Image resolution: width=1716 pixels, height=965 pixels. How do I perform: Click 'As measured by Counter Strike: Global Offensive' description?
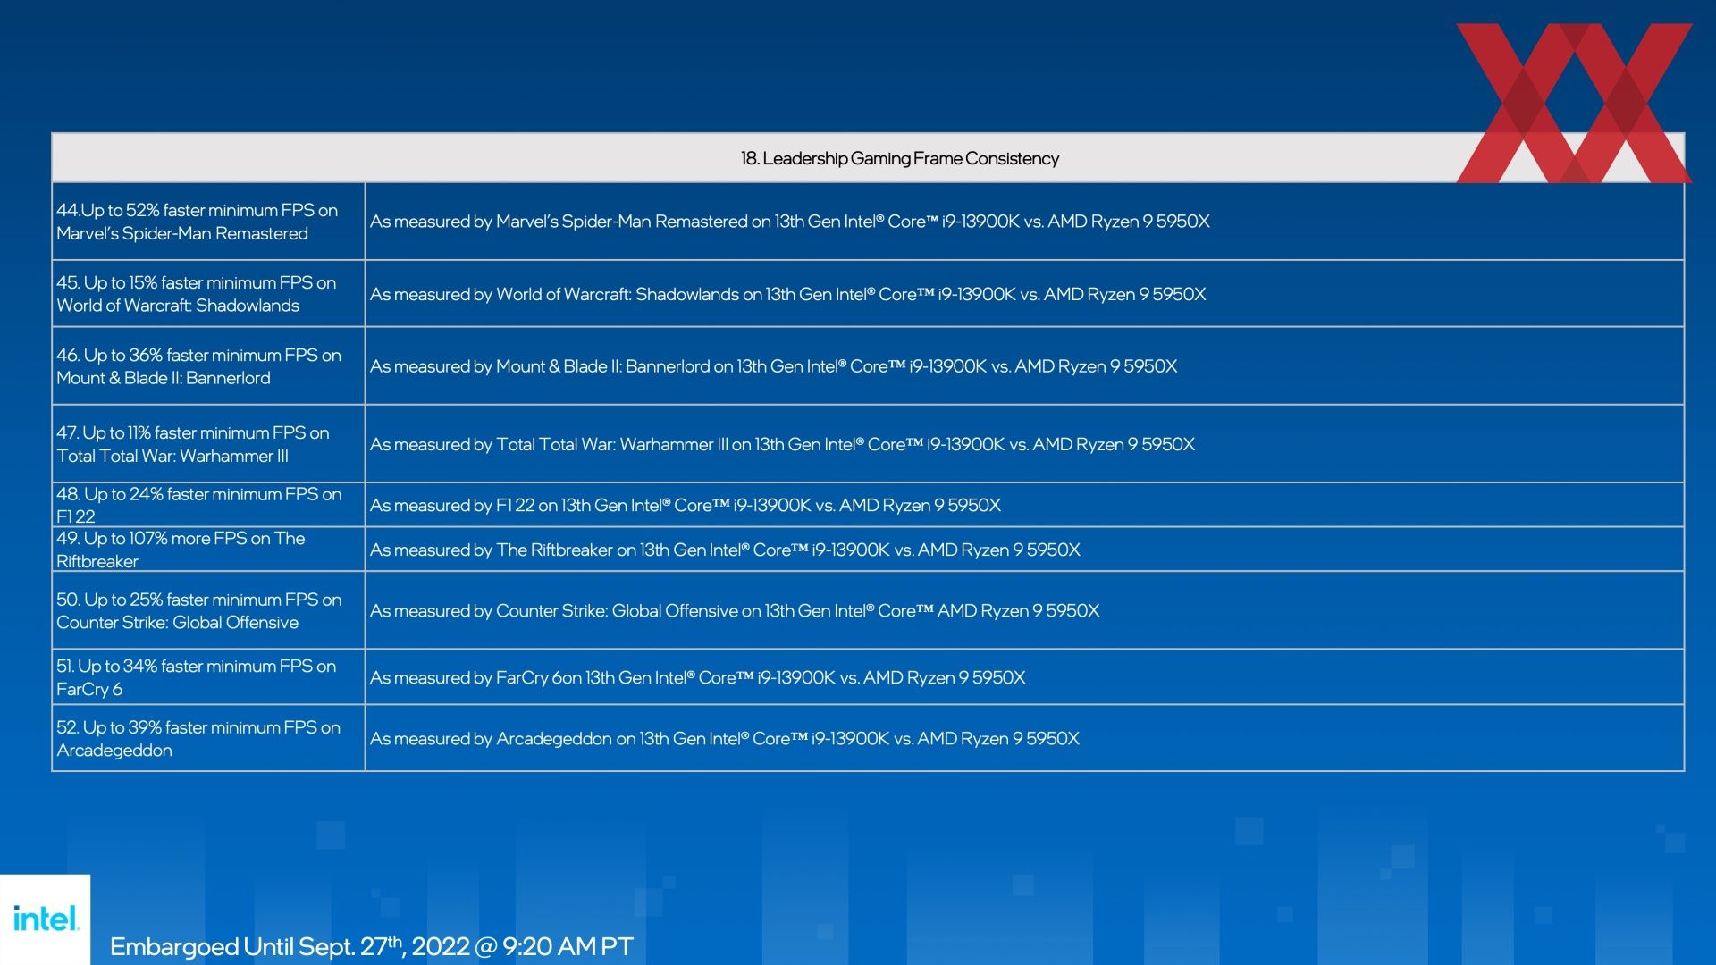[x=735, y=610]
